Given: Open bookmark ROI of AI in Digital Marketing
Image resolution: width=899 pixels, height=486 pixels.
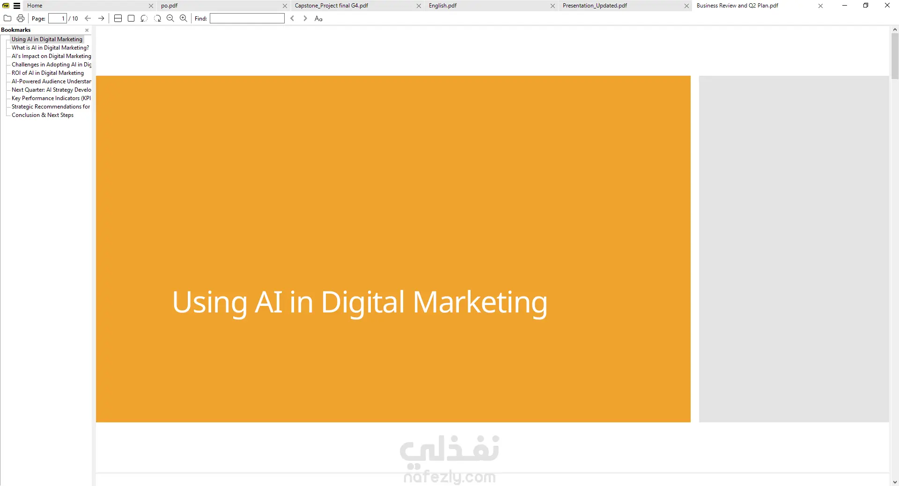Looking at the screenshot, I should point(48,73).
